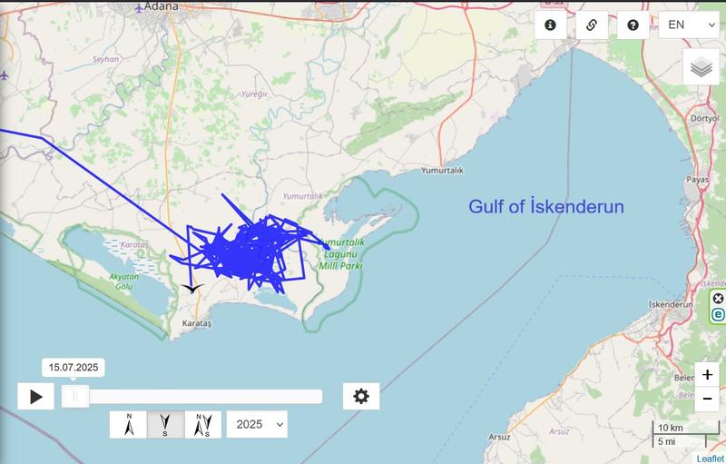
Task: Copy share link with chain icon
Action: pyautogui.click(x=592, y=25)
